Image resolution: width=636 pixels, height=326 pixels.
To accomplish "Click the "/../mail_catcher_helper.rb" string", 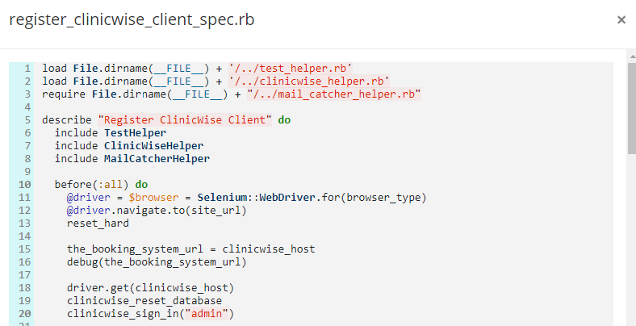I will 334,94.
